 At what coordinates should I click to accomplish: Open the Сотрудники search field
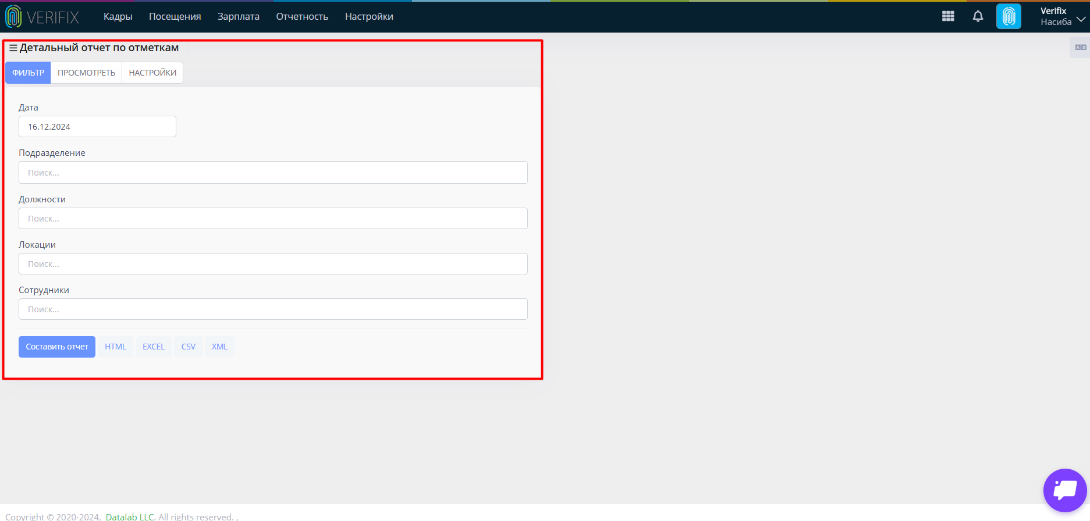pyautogui.click(x=273, y=309)
